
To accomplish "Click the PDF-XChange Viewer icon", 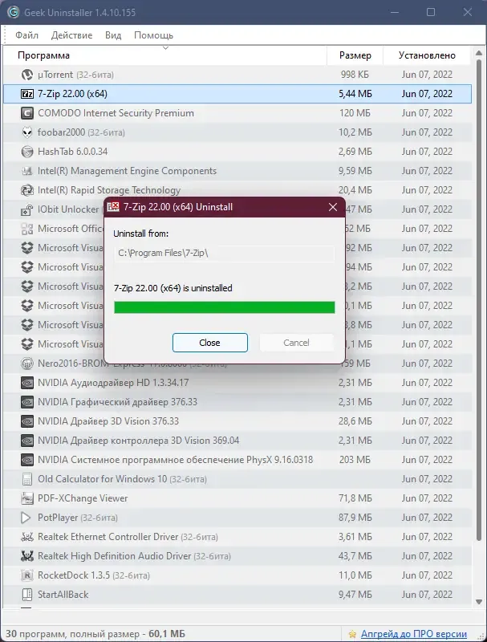I will pyautogui.click(x=27, y=498).
